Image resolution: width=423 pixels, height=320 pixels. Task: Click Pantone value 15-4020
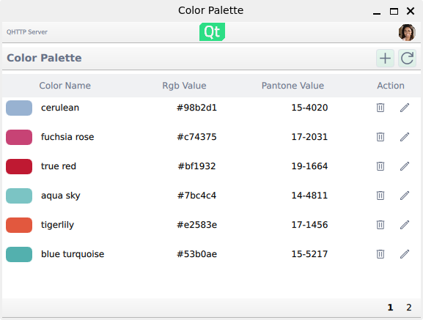[309, 108]
